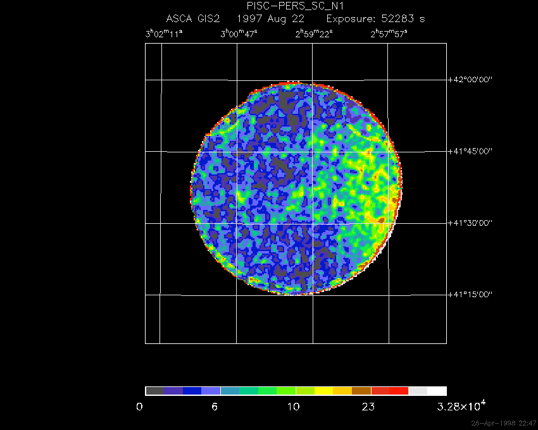Click the circular GIS2 X-ray field image
This screenshot has height=430, width=538.
296,188
